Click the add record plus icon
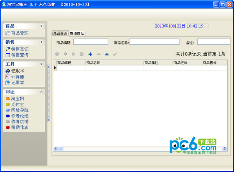The height and width of the screenshot is (172, 234). [x=90, y=54]
